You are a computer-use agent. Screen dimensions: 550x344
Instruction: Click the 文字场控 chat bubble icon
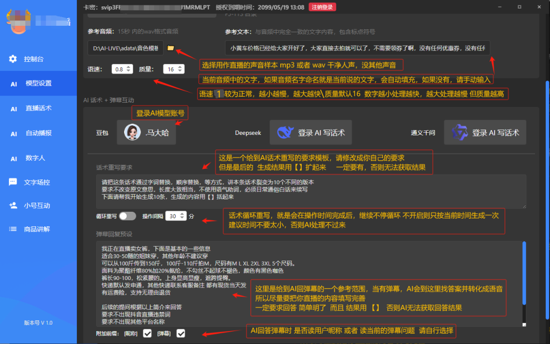(x=13, y=182)
